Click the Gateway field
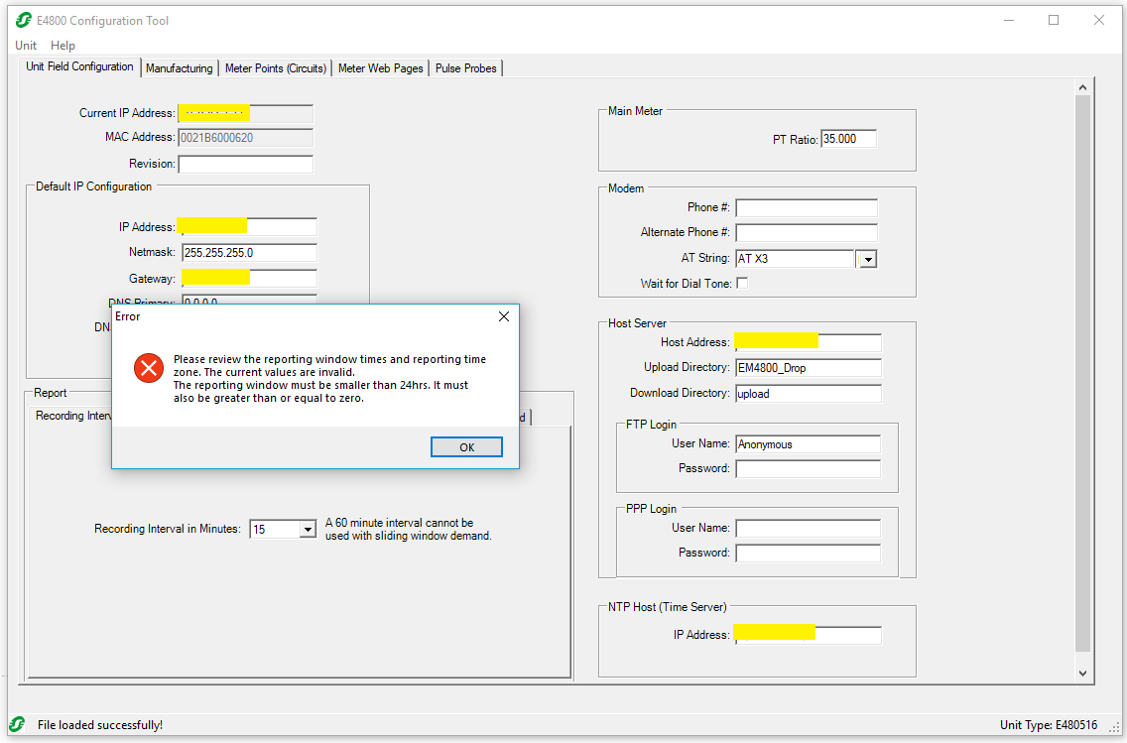Screen dimensions: 1127x743 249,279
